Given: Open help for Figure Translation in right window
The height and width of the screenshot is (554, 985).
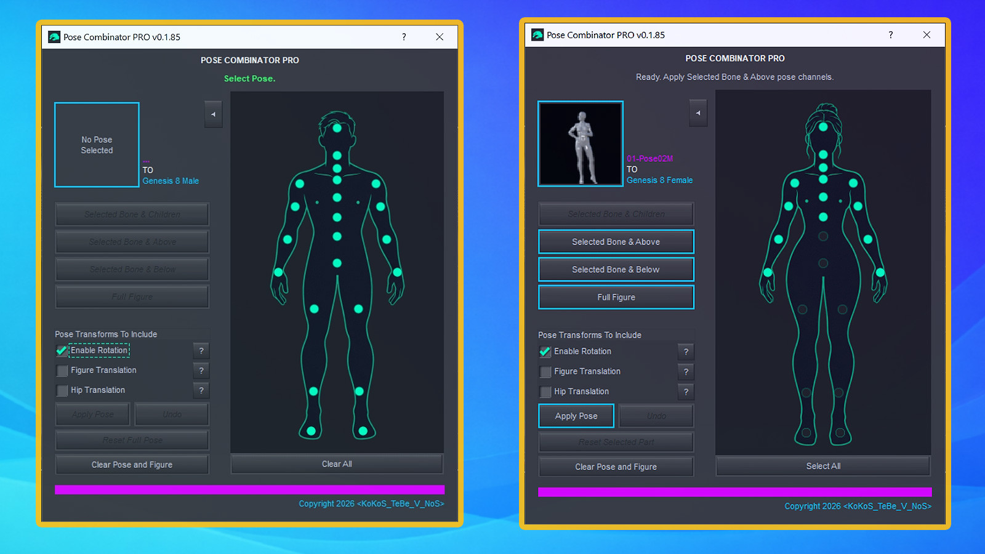Looking at the screenshot, I should 686,372.
